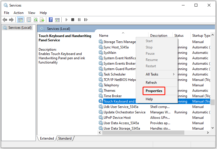The image size is (217, 149).
Task: Click gear icon beside Task Scheduler
Action: pyautogui.click(x=101, y=74)
